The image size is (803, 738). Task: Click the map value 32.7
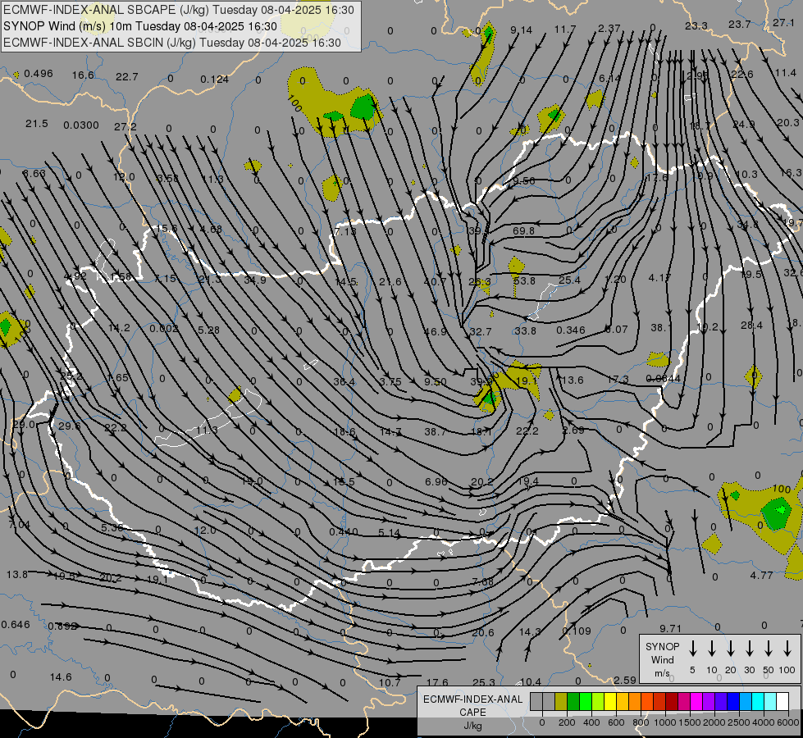pos(481,332)
